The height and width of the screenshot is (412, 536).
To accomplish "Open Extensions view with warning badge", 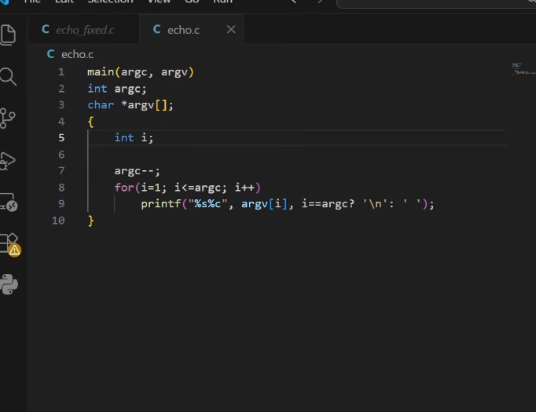I will coord(9,243).
